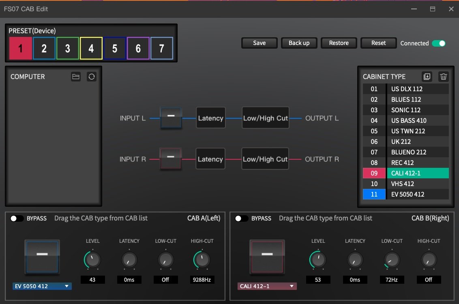
Task: Select CAB A blue cabinet thumbnail
Action: pyautogui.click(x=42, y=257)
